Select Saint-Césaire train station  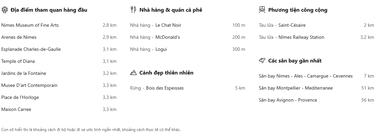click(x=292, y=25)
